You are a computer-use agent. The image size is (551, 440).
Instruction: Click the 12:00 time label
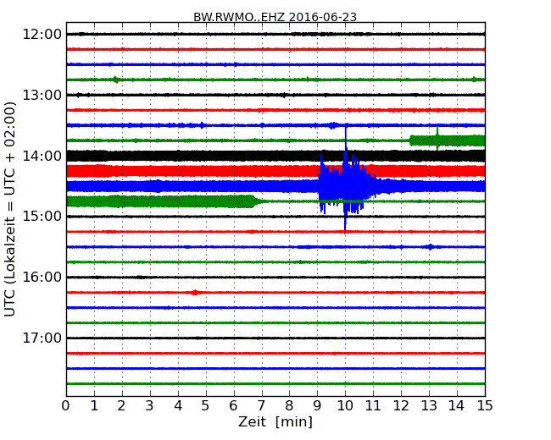click(42, 35)
